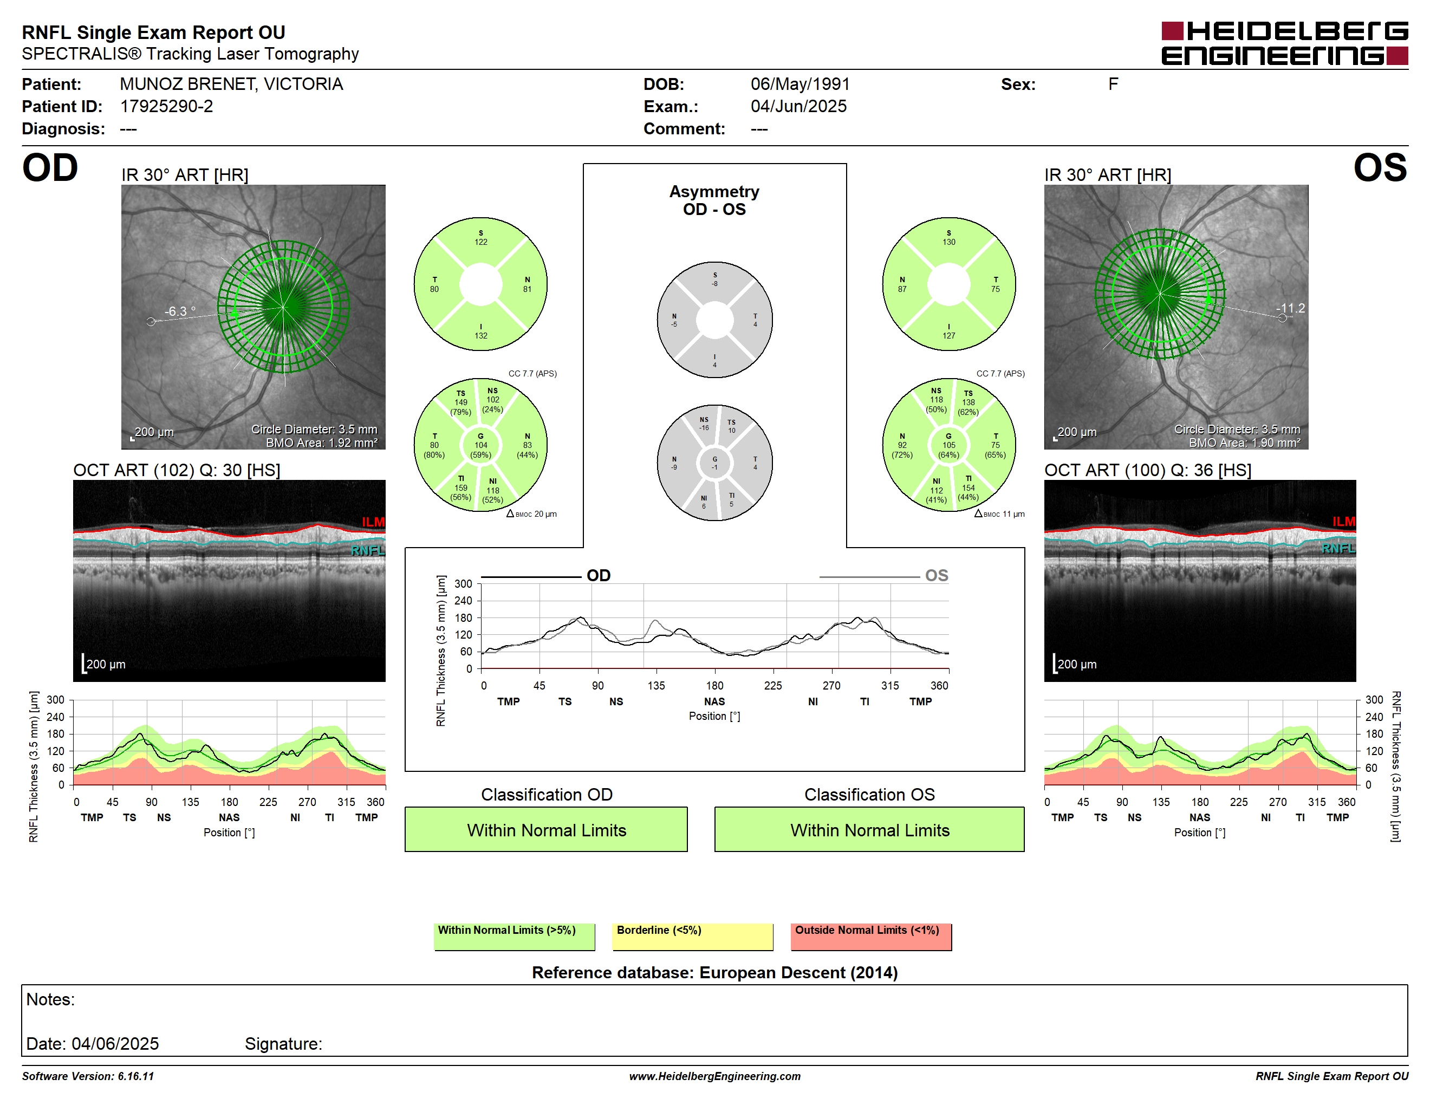Click the combined OD/OS thickness comparison graph
The width and height of the screenshot is (1430, 1105).
pos(715,627)
